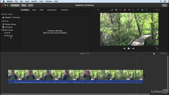Open the Apple menu
Screen dimensions: 169x95
3,1
